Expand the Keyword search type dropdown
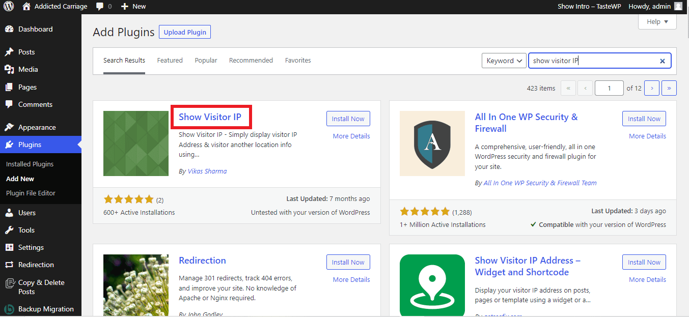Viewport: 689px width, 317px height. (x=504, y=61)
